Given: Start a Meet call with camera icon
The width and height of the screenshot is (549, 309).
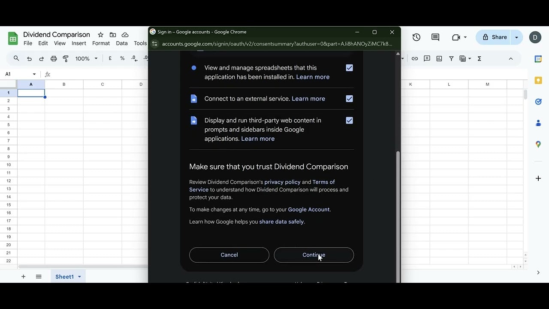Looking at the screenshot, I should coord(456,37).
